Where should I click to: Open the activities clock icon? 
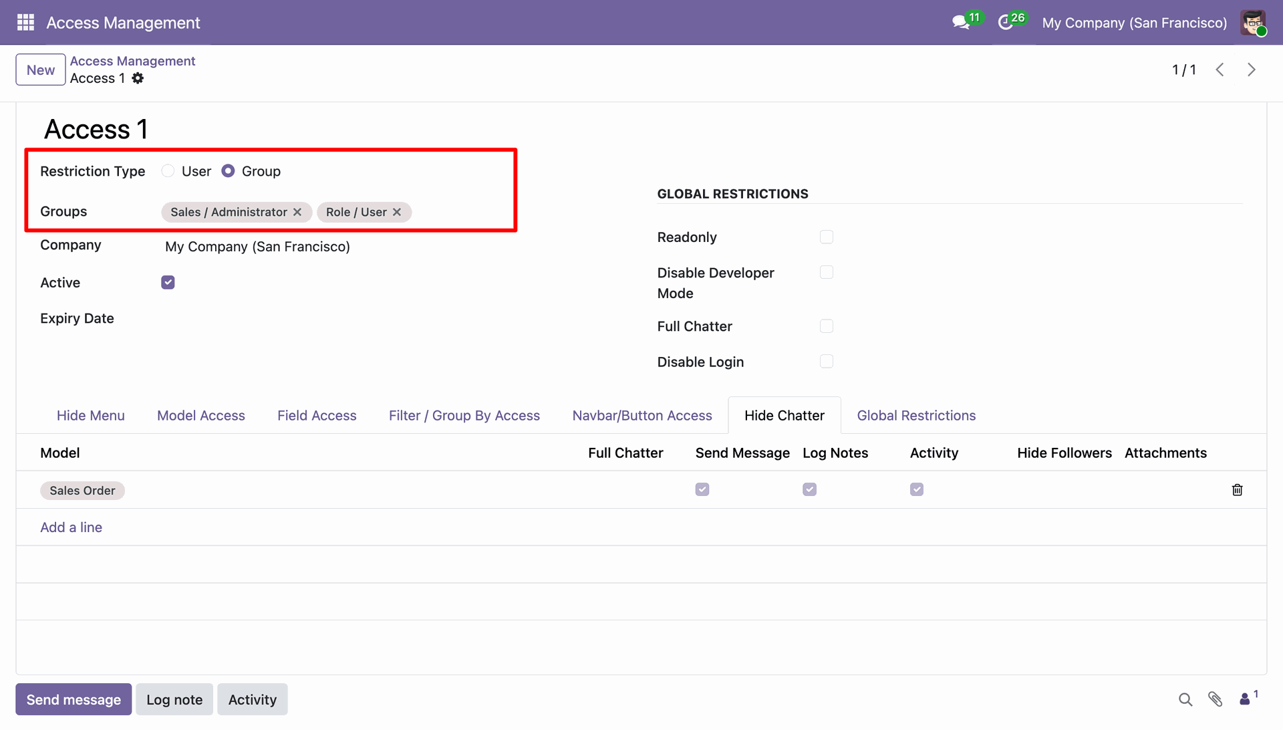pyautogui.click(x=1006, y=23)
